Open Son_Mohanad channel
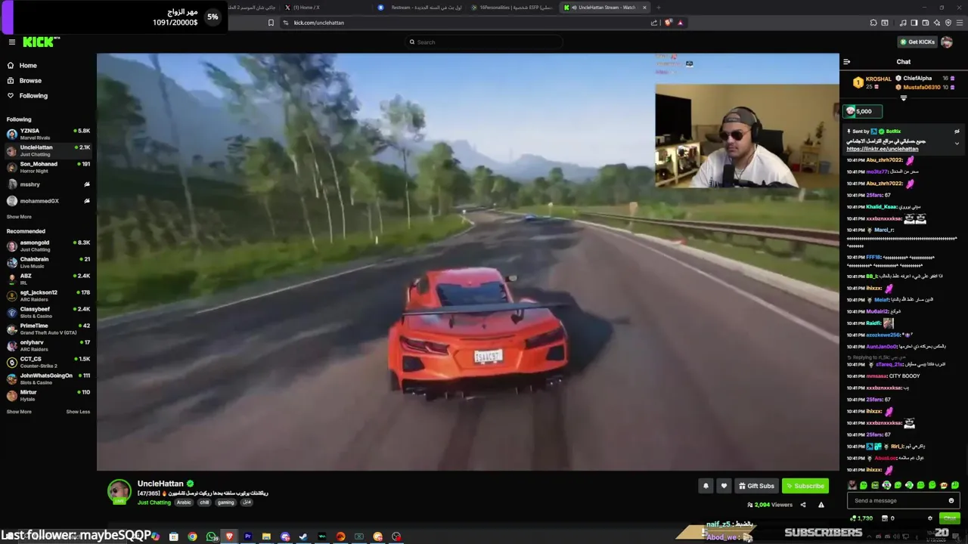The height and width of the screenshot is (544, 968). (x=47, y=167)
